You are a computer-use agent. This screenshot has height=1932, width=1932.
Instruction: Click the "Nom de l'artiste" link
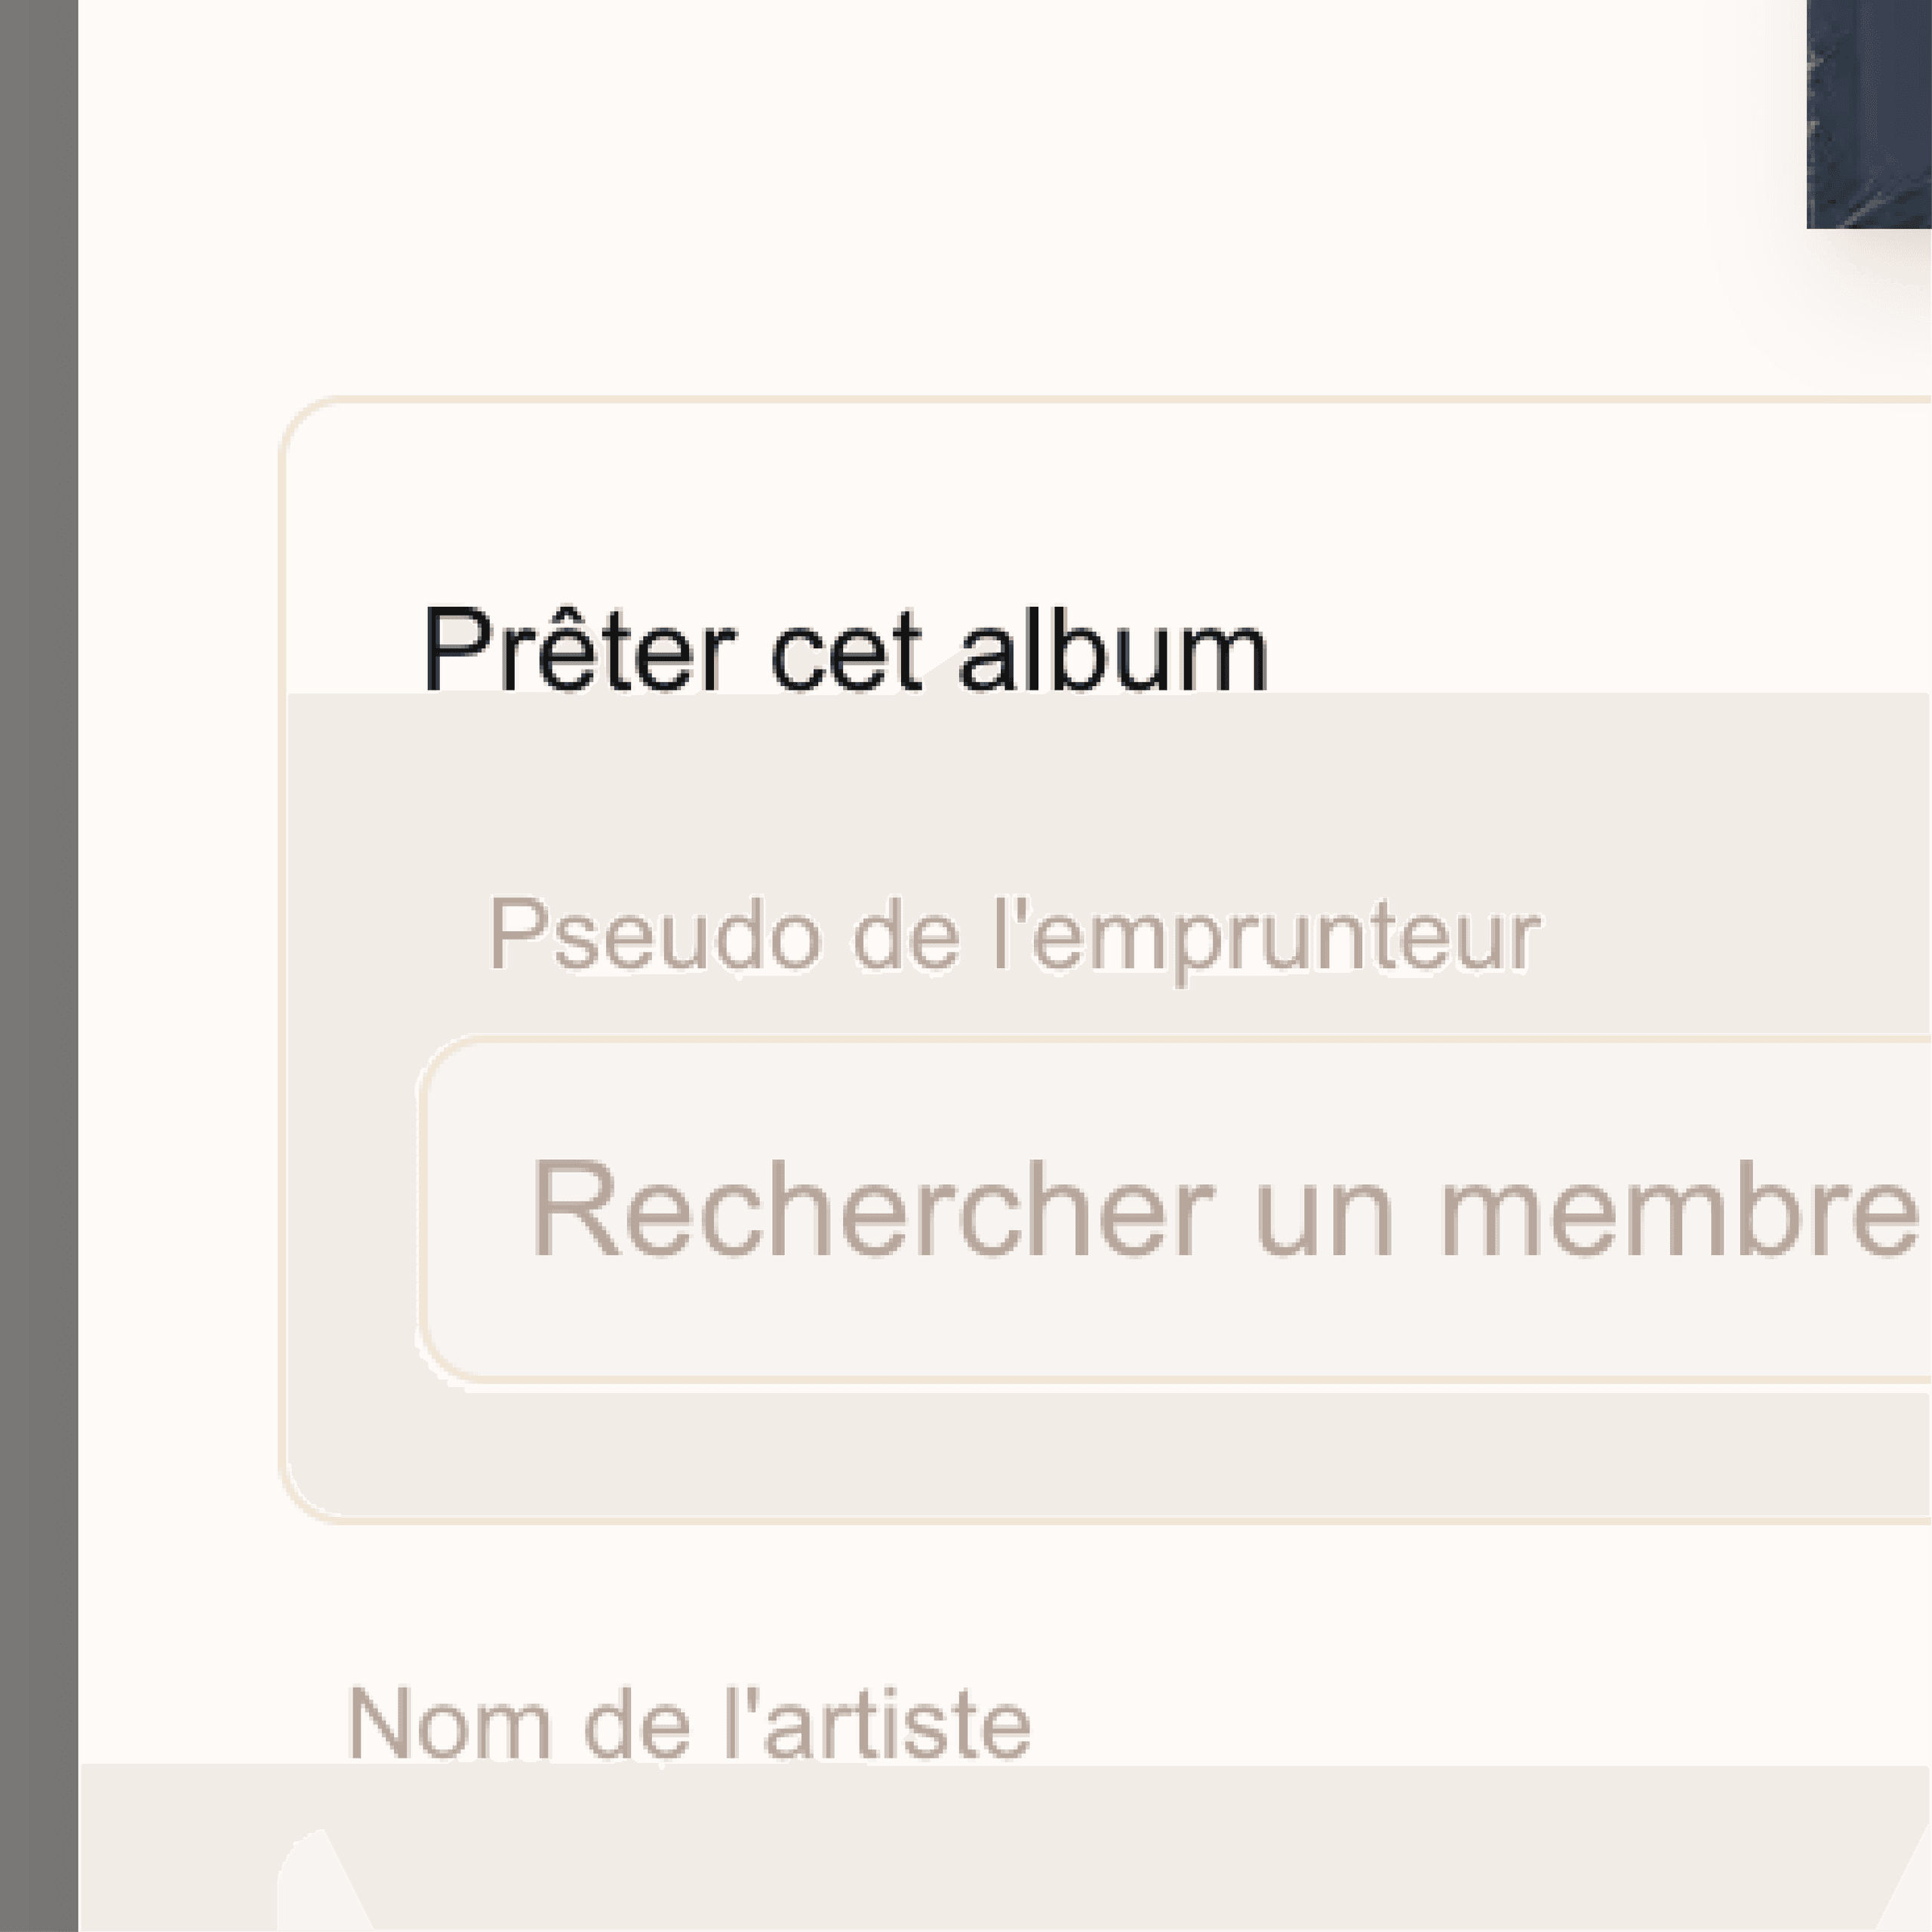[690, 1720]
